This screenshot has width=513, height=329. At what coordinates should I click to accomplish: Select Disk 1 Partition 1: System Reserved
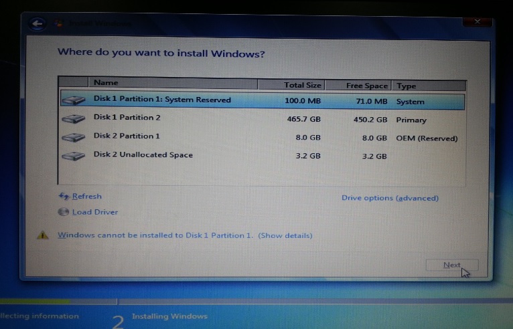click(x=263, y=101)
